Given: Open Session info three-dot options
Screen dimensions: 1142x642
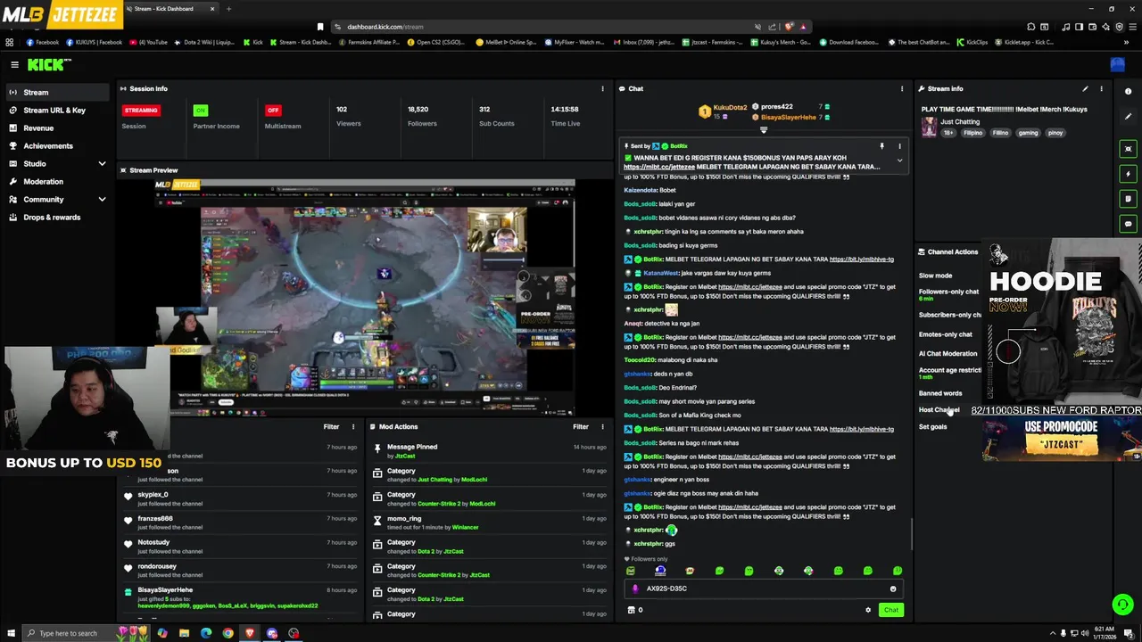Looking at the screenshot, I should click(x=602, y=88).
